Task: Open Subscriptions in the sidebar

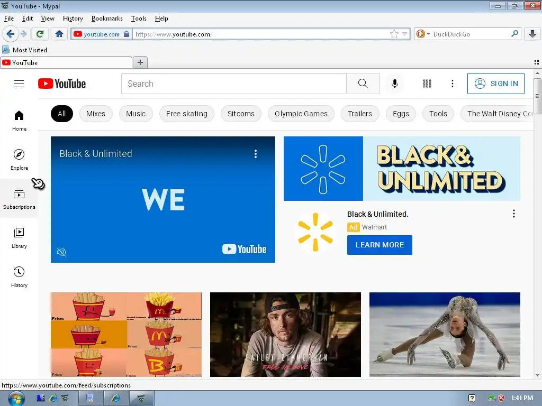Action: tap(20, 199)
